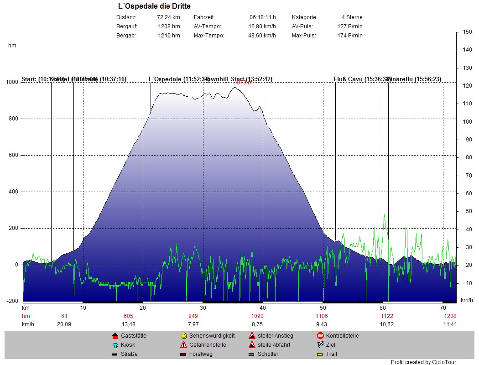Click the 'Profil created by CicloTour' credit

pyautogui.click(x=423, y=362)
